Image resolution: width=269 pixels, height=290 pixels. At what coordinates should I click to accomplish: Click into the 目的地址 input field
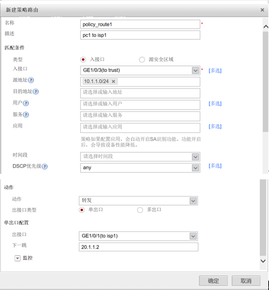click(140, 93)
